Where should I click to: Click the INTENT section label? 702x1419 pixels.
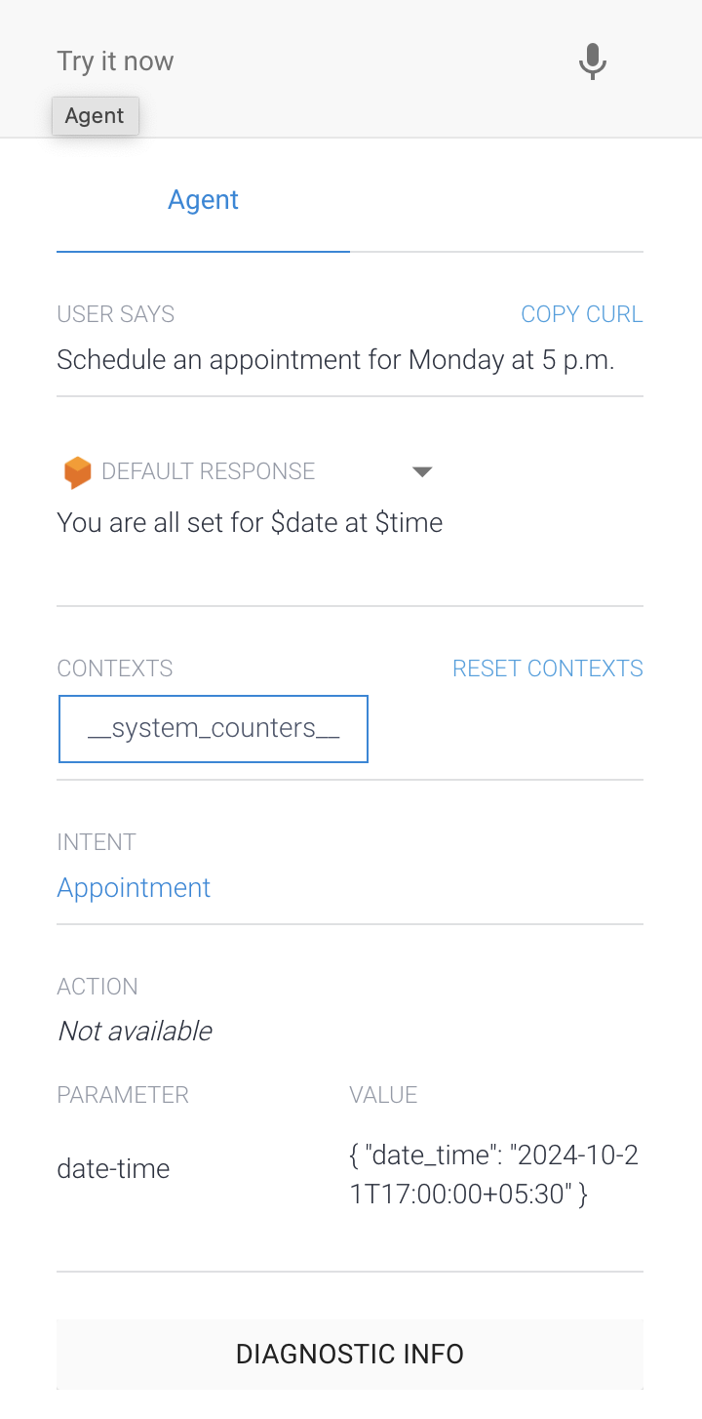tap(97, 842)
